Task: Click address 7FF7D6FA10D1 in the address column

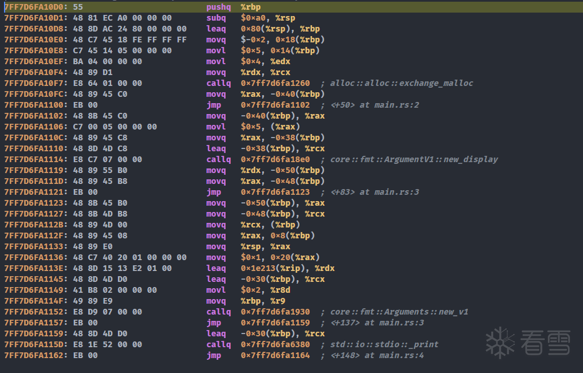Action: [34, 18]
